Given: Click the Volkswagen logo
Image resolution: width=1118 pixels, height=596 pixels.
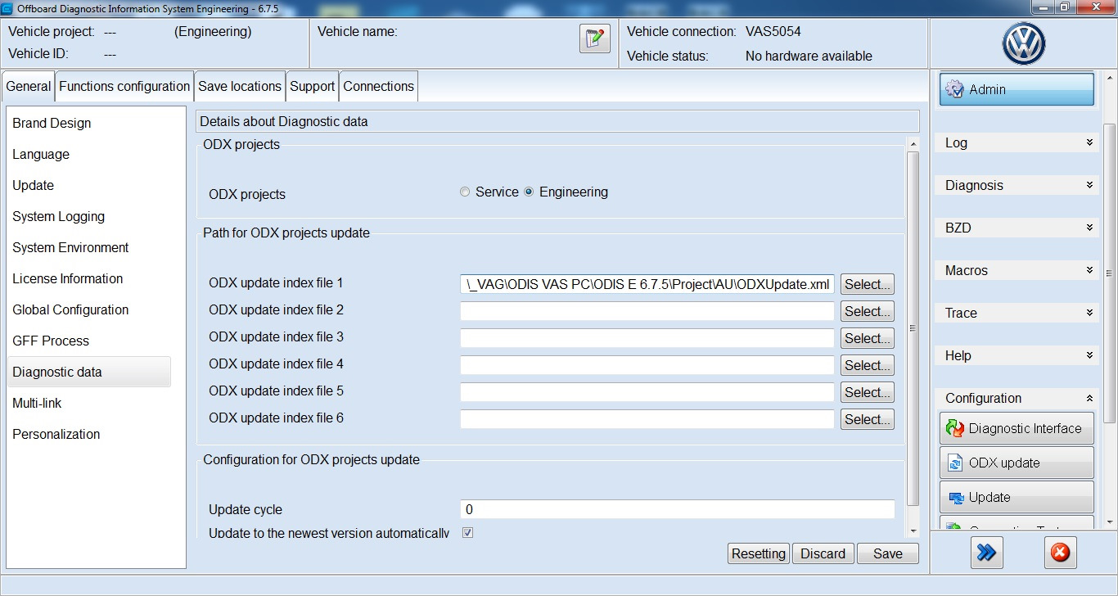Looking at the screenshot, I should pyautogui.click(x=1023, y=44).
